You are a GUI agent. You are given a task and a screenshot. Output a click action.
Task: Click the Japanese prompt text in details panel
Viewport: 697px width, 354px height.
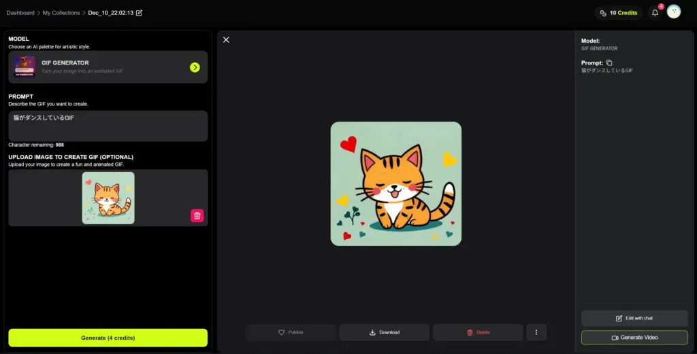(606, 71)
